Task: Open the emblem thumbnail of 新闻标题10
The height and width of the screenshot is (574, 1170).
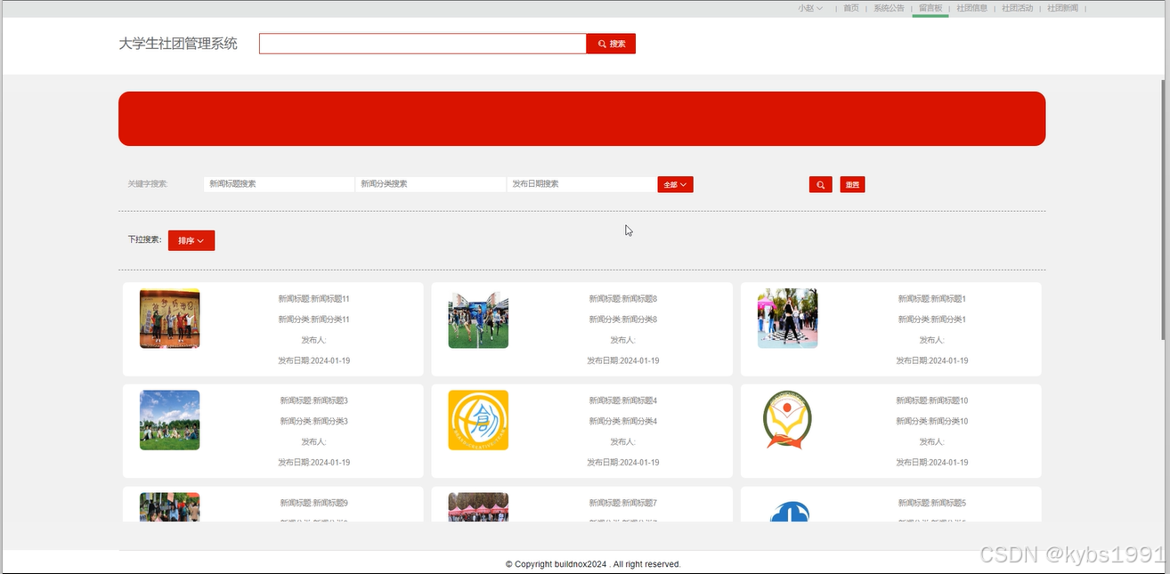Action: click(787, 420)
